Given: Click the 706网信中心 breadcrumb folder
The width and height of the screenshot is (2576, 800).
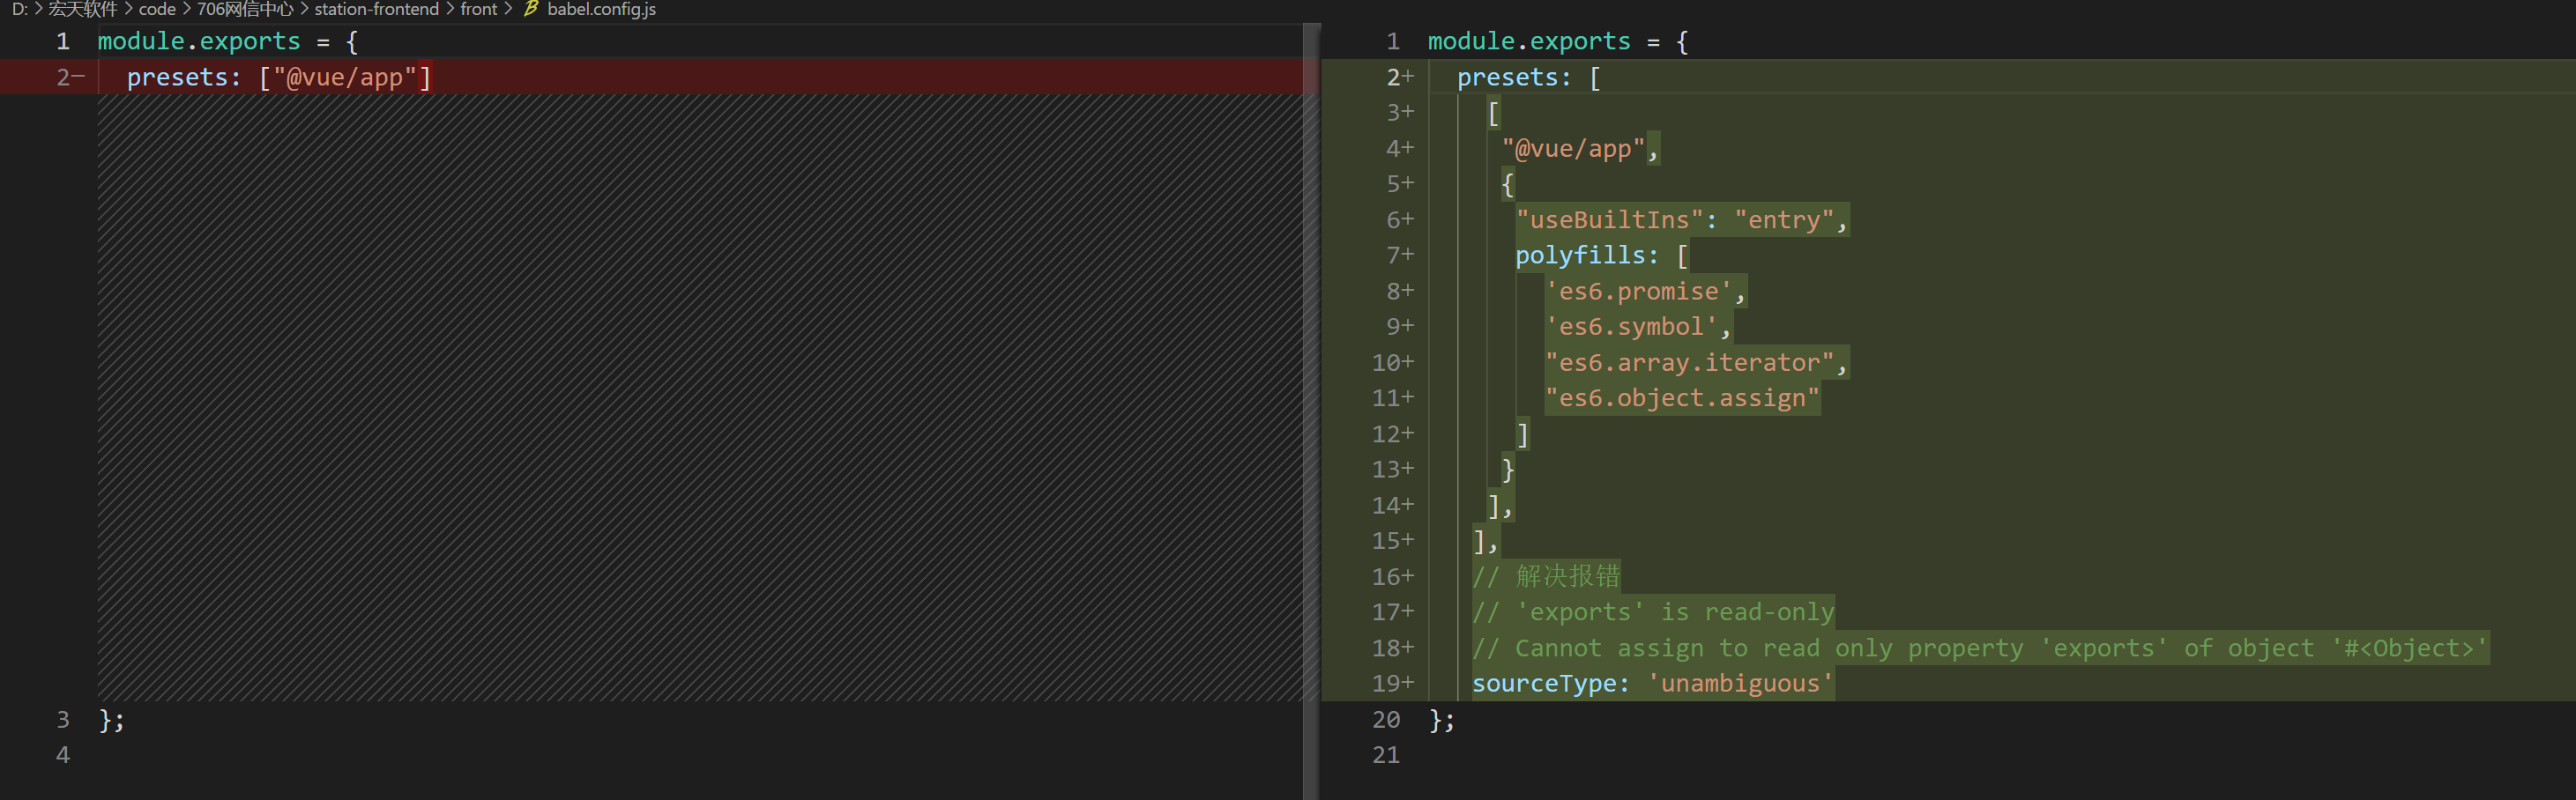Looking at the screenshot, I should click(245, 9).
